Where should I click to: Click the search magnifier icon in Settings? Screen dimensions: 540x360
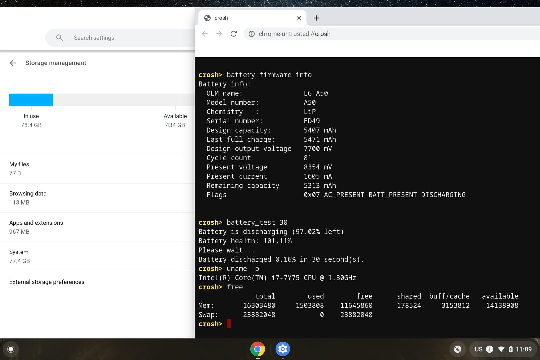59,38
